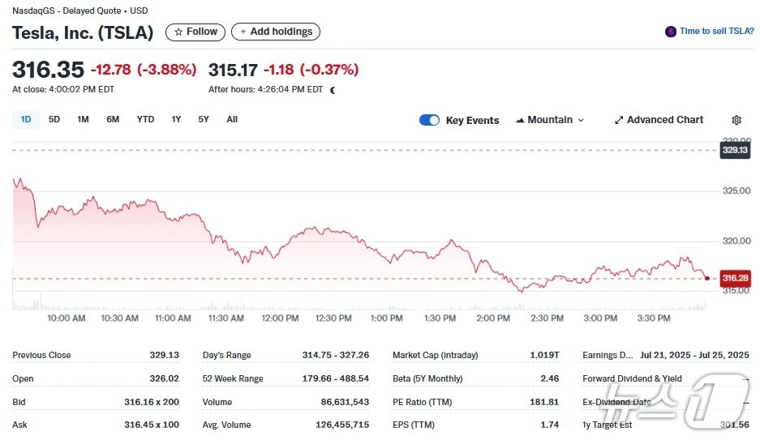Click the expand arrows icon for Advanced Chart
The width and height of the screenshot is (760, 440).
coord(619,120)
